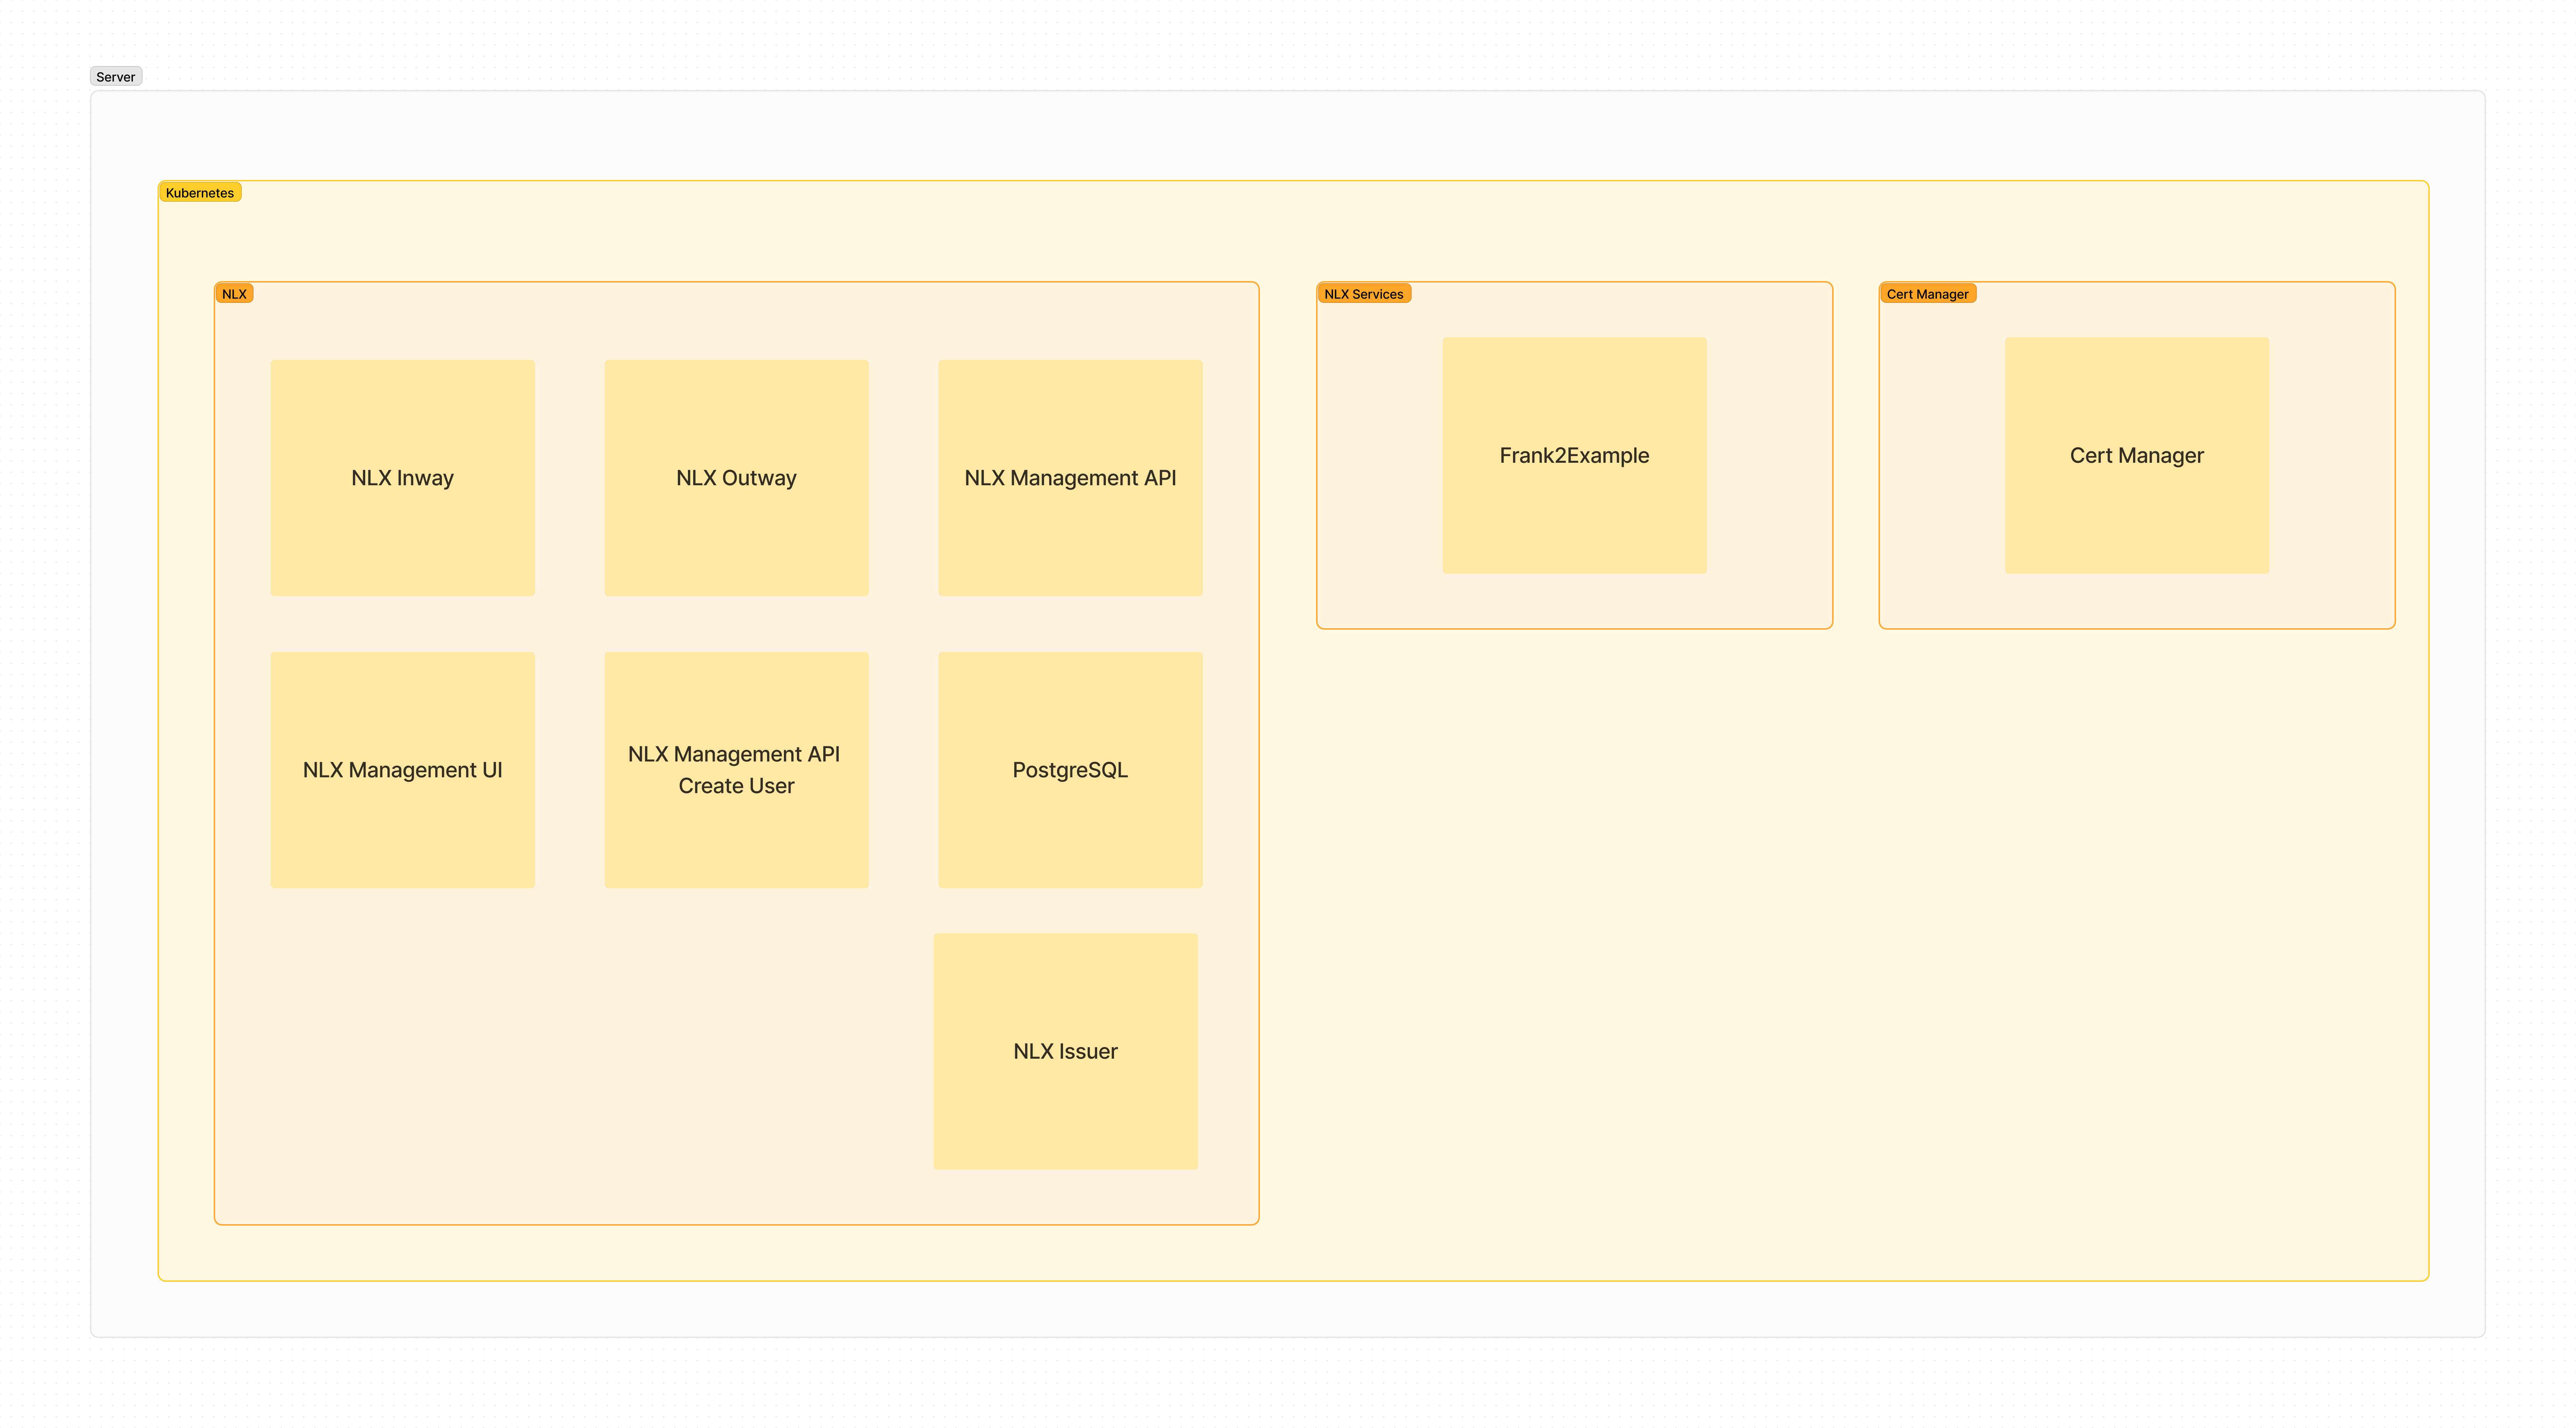
Task: Select NLX Management API Create User block
Action: click(736, 770)
